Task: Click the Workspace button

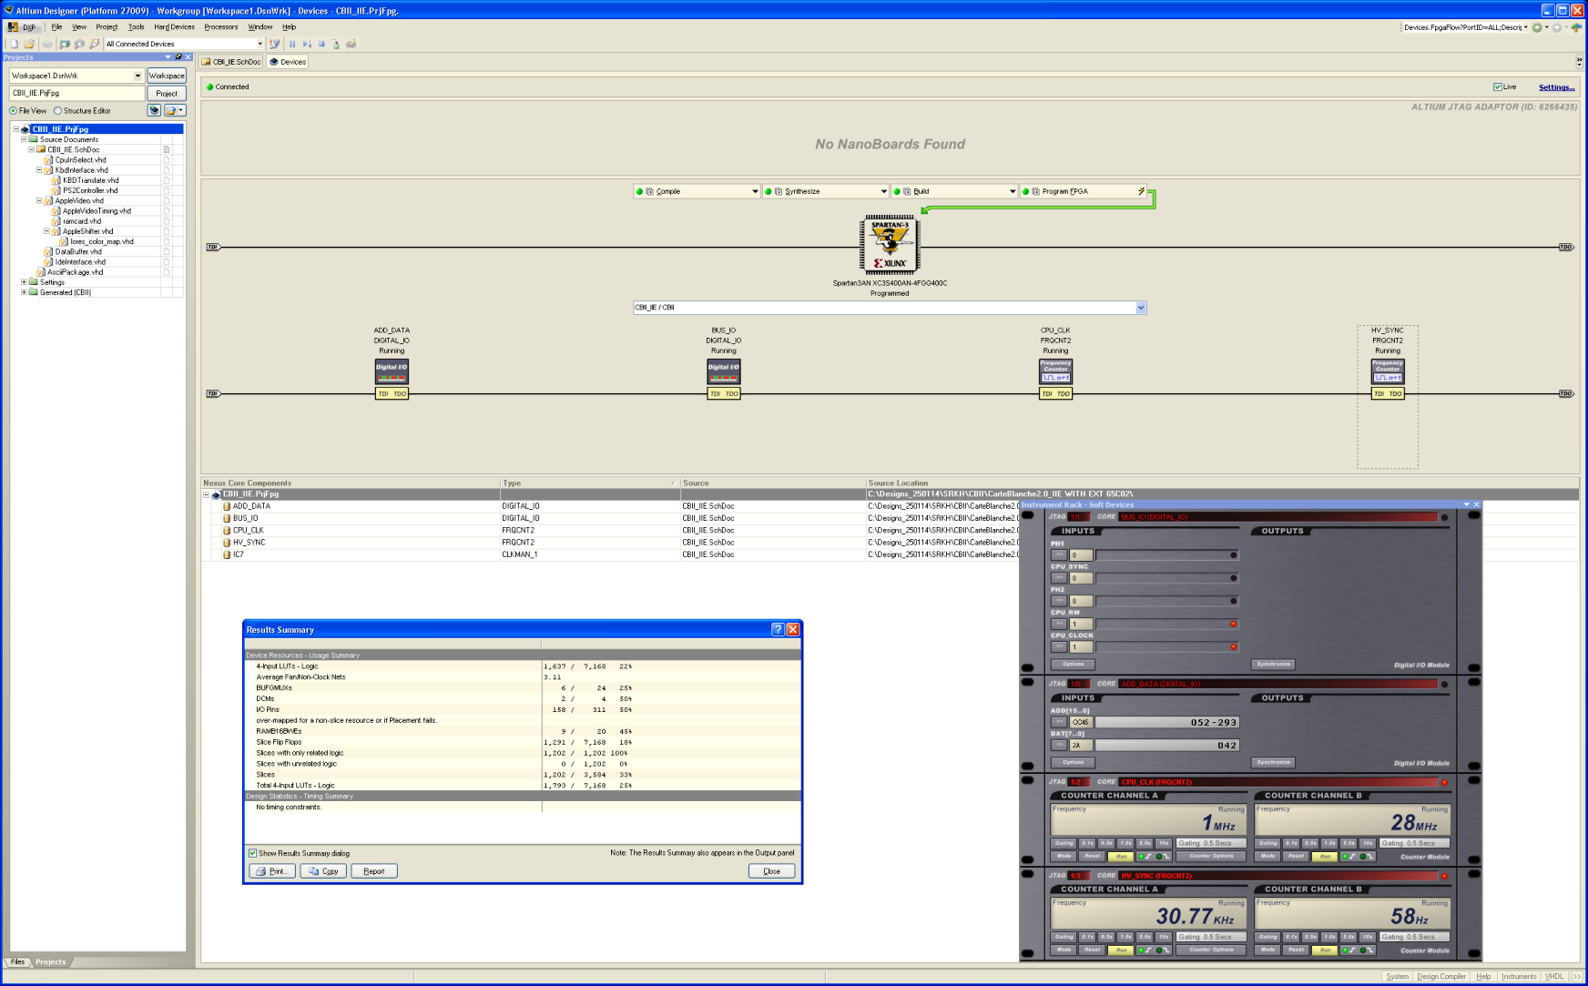Action: [167, 76]
